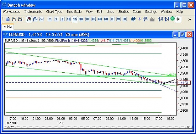Select line chart type icon
Screen dimensions: 196x134
(x=41, y=19)
